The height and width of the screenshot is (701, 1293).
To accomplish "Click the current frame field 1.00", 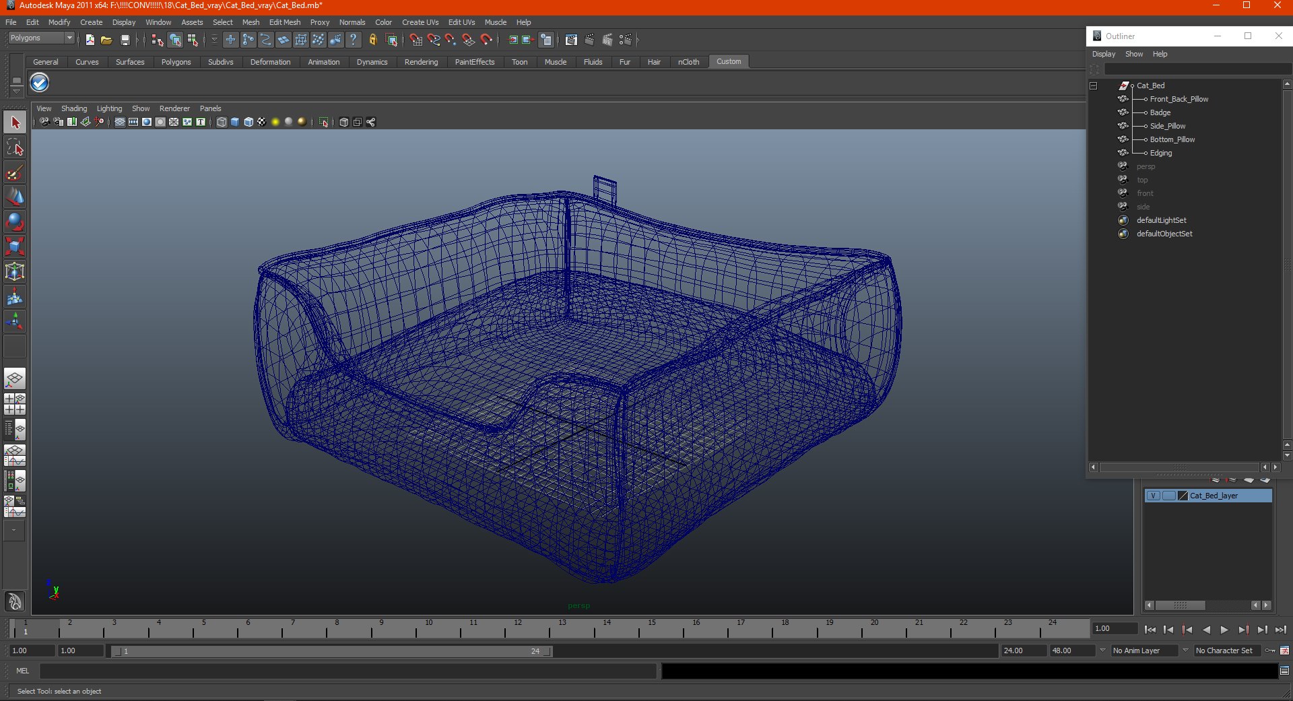I will (x=1115, y=628).
